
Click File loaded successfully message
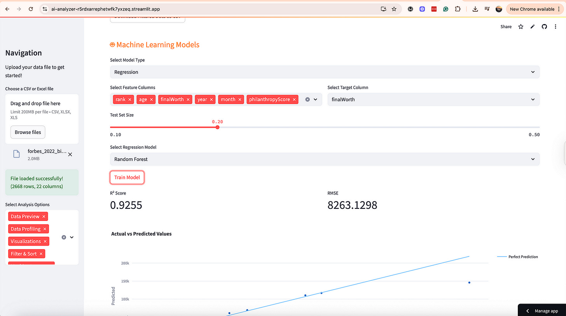42,182
